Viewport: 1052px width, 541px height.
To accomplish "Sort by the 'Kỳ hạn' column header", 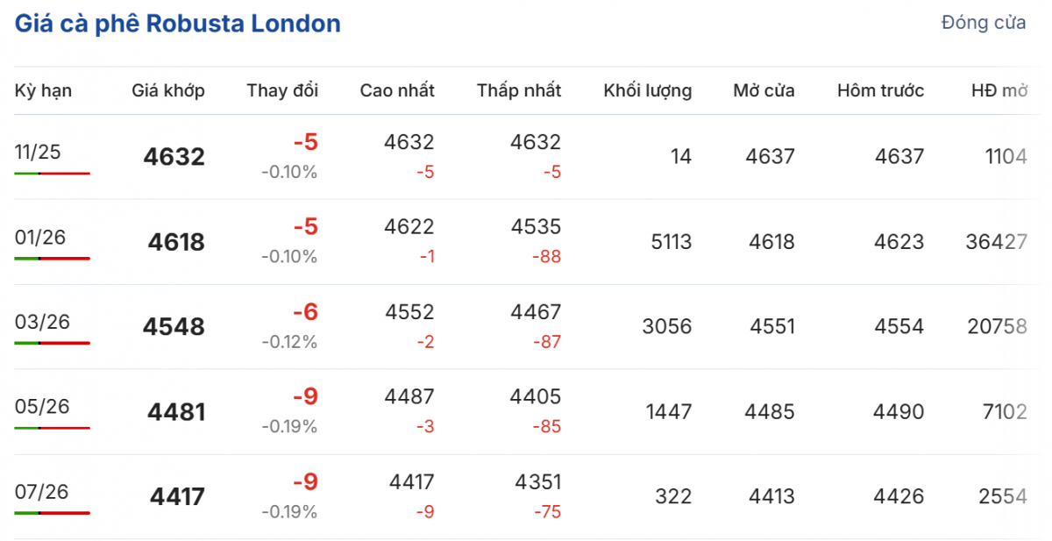I will [x=43, y=90].
